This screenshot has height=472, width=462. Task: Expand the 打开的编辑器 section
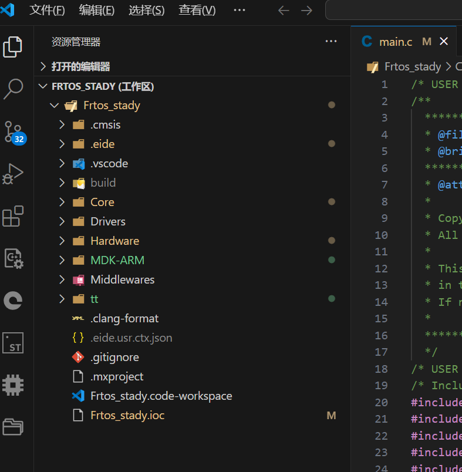[43, 66]
